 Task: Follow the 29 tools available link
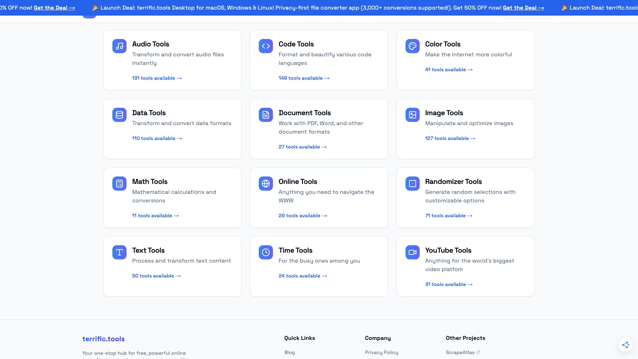(303, 215)
